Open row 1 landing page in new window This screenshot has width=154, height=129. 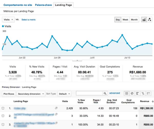pyautogui.click(x=56, y=108)
